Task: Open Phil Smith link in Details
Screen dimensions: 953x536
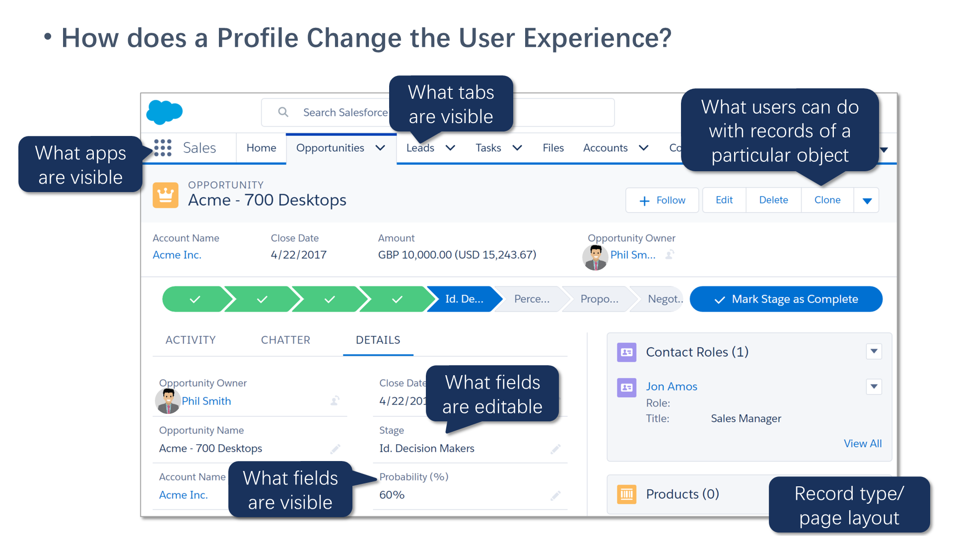Action: click(x=206, y=401)
